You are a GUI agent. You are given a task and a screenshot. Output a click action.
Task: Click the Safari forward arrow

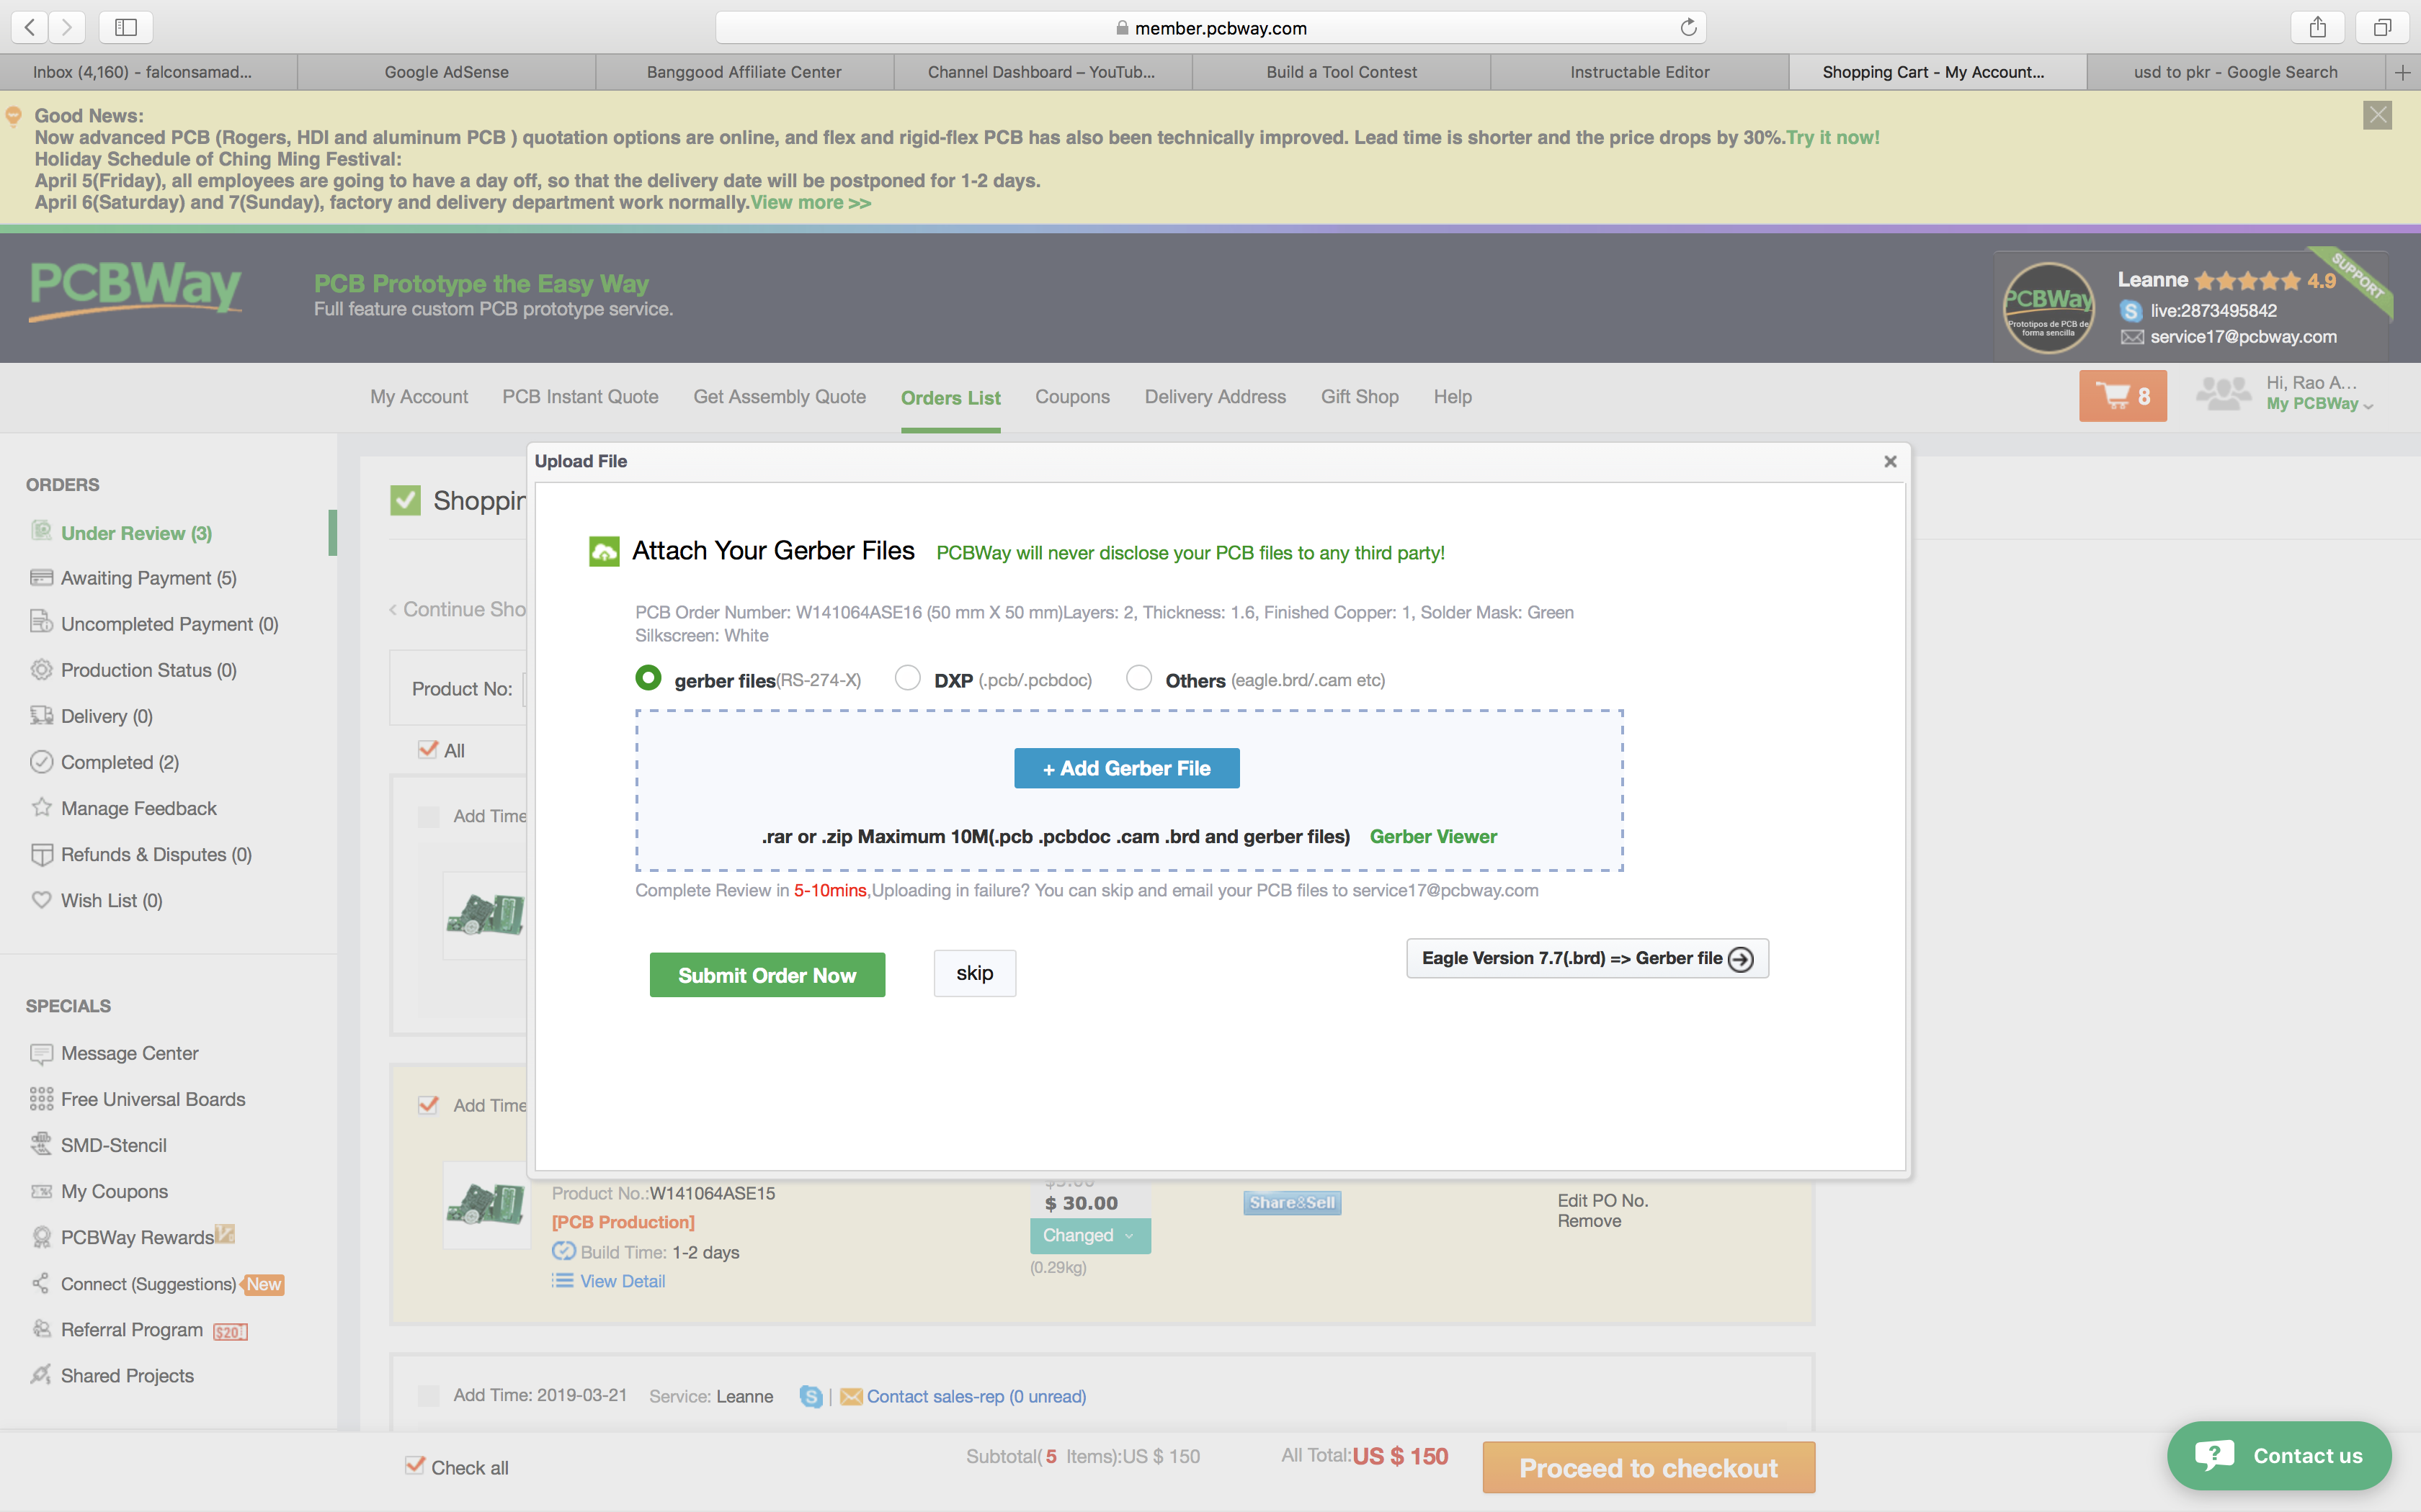click(67, 27)
